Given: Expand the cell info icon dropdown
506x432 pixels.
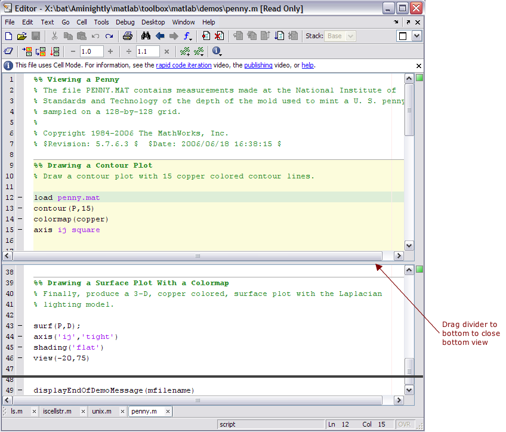Looking at the screenshot, I should (x=217, y=52).
